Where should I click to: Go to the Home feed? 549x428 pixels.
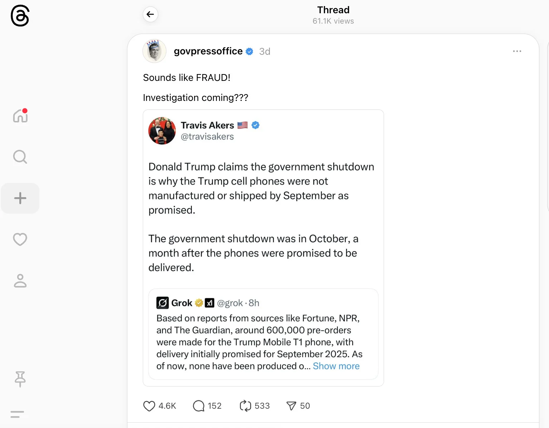20,116
